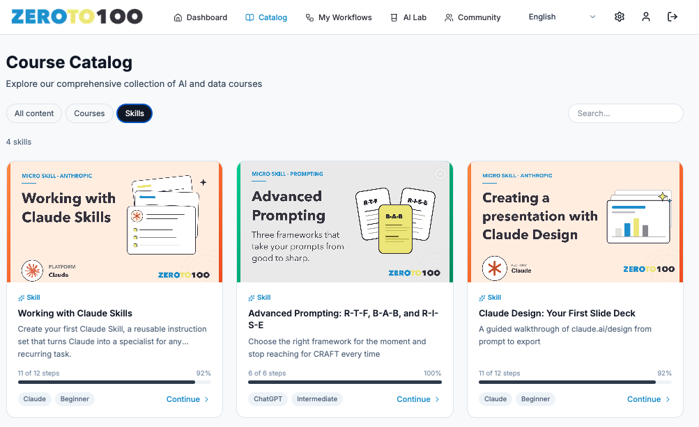This screenshot has width=699, height=427.
Task: Click the Skill sparkle icon on Working with Claude Skills
Action: point(21,298)
